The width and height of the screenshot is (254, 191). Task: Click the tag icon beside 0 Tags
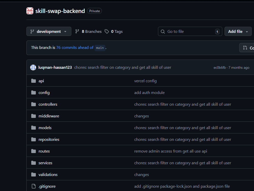107,31
